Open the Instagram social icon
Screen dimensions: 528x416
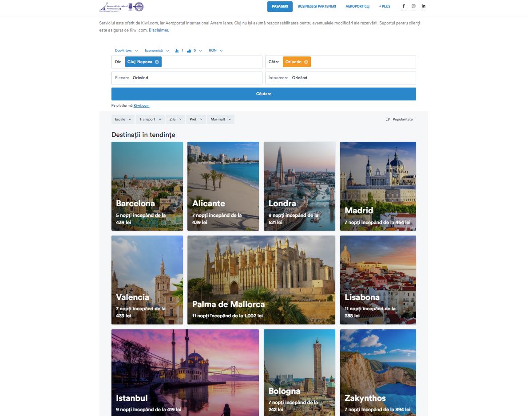pos(413,6)
